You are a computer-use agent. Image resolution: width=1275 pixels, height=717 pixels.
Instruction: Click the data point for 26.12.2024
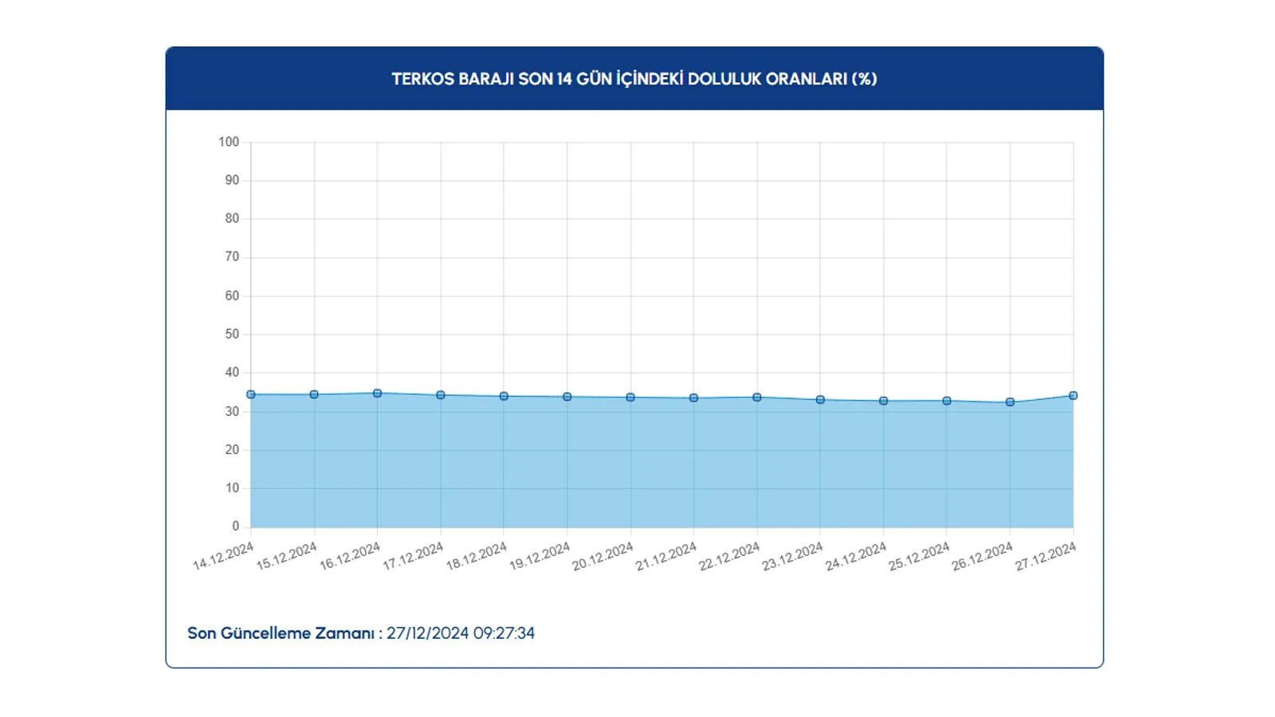tap(1010, 402)
